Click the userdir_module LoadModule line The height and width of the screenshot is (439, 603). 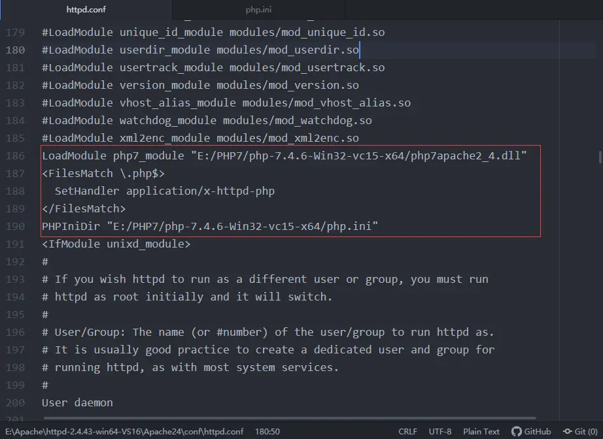200,50
